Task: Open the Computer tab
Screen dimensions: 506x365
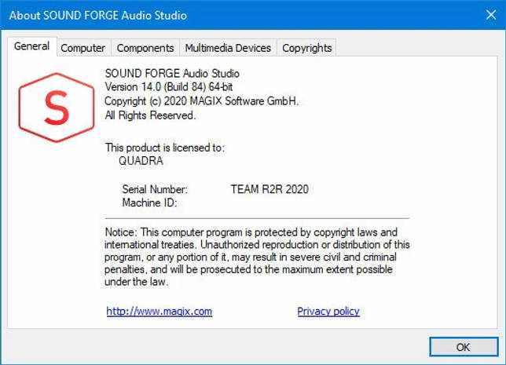Action: (x=83, y=48)
